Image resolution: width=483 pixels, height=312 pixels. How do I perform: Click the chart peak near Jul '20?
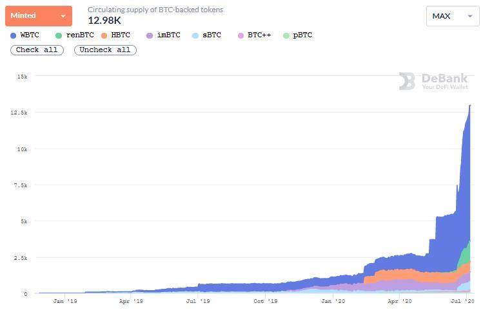coord(469,106)
